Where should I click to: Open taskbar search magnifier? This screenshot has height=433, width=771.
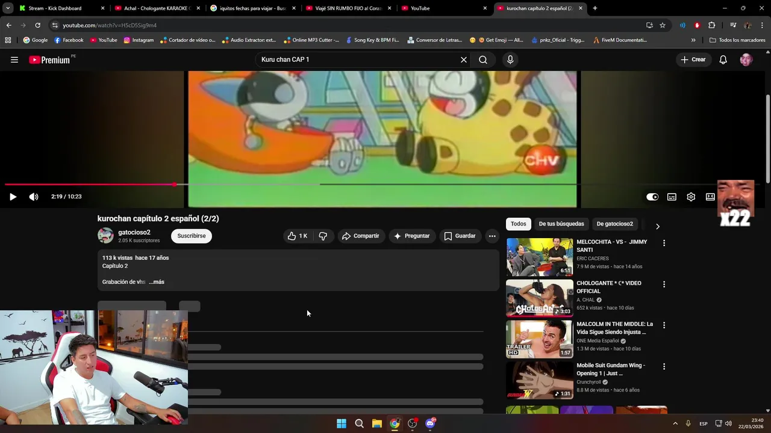[359, 423]
